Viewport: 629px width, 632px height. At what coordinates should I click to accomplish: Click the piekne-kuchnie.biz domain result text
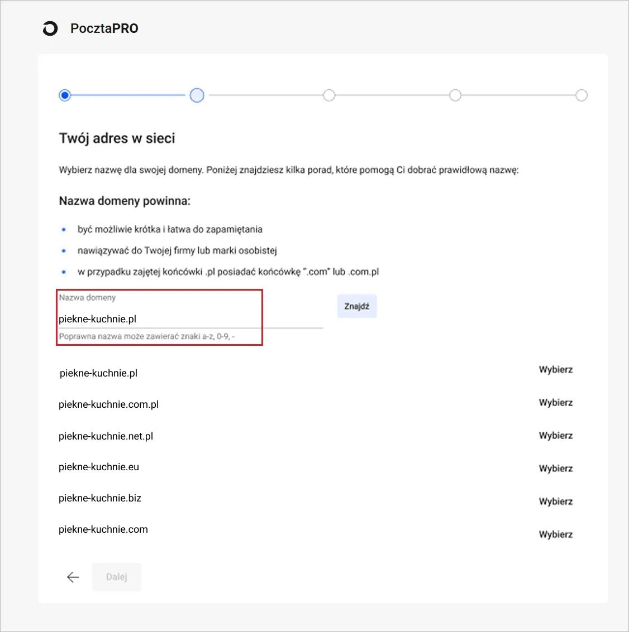[100, 498]
